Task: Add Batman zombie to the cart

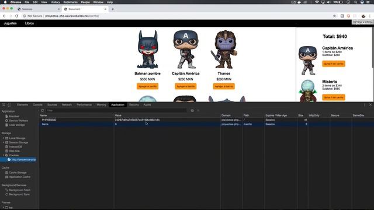Action: pos(147,86)
